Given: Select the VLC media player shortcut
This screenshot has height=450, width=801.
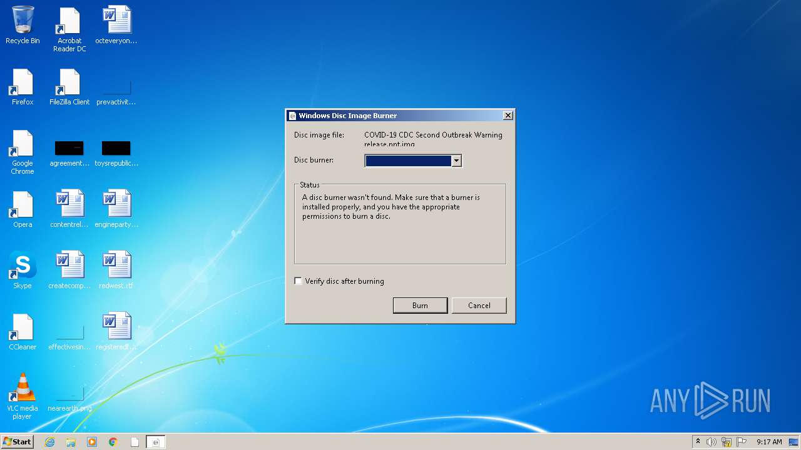Looking at the screenshot, I should coord(23,396).
